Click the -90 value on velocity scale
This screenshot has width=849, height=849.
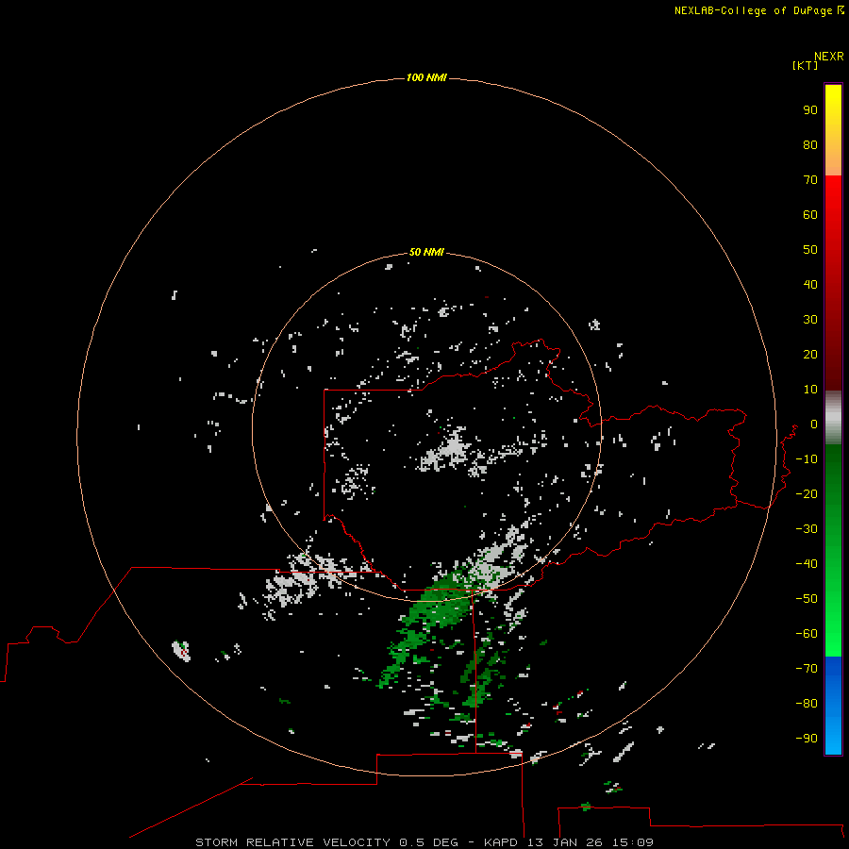807,738
